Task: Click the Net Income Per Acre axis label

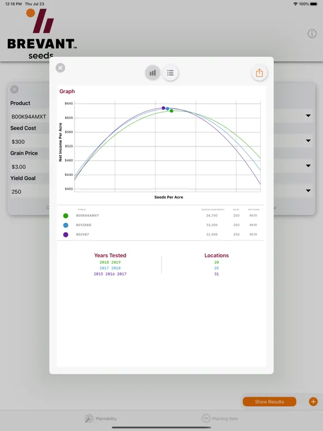Action: click(61, 142)
